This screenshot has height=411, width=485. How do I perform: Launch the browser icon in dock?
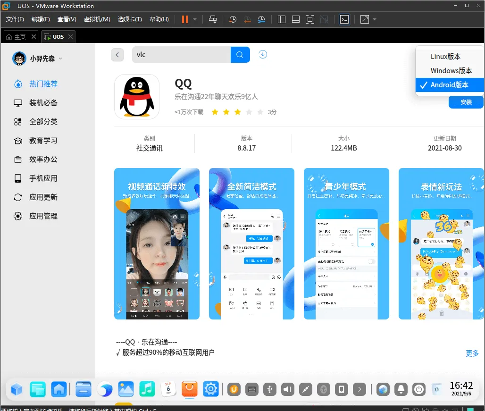[x=105, y=389]
